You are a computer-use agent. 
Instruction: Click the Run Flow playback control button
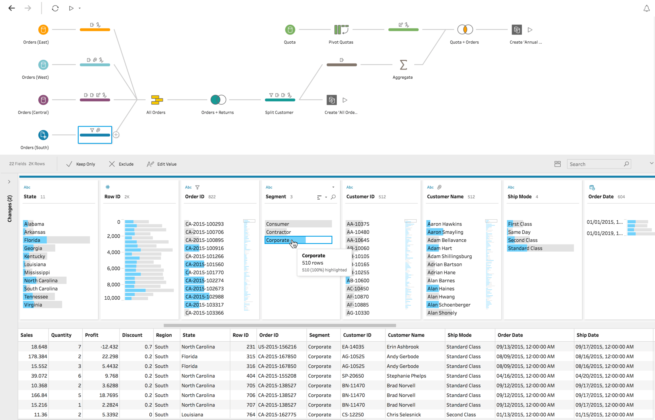click(x=71, y=8)
